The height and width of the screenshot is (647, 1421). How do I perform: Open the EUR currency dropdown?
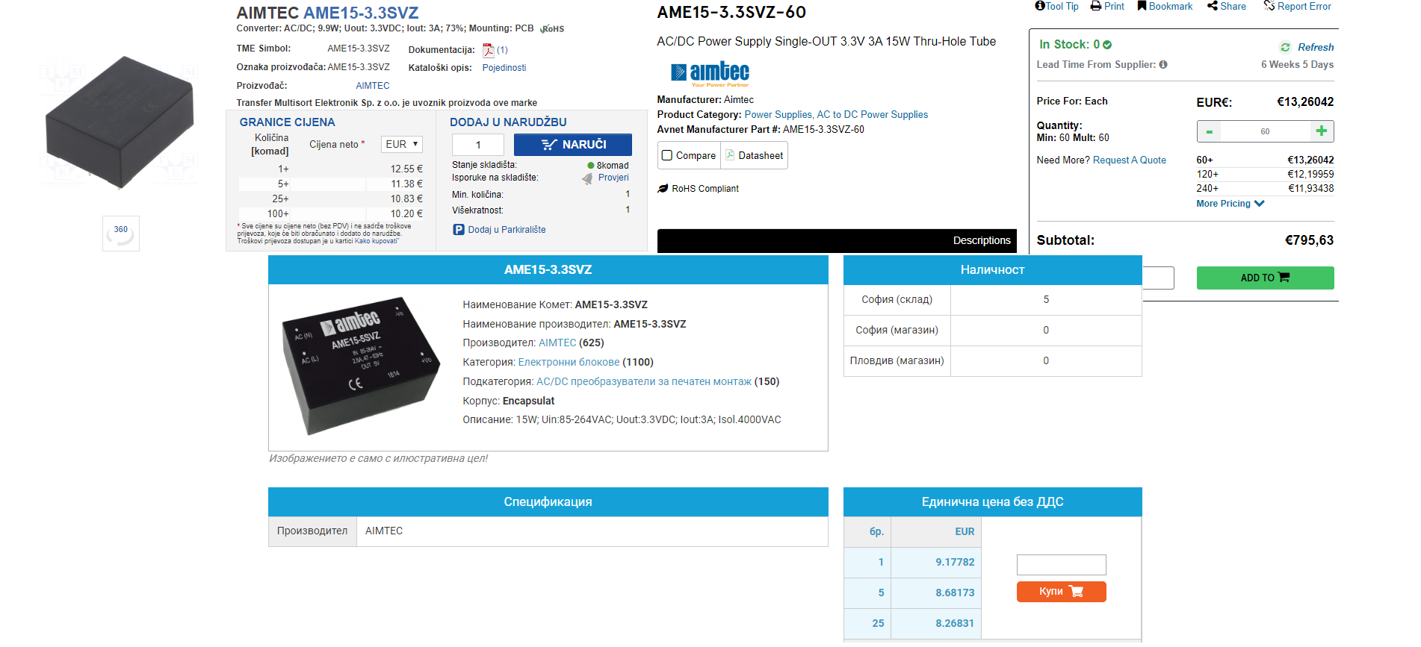click(402, 145)
